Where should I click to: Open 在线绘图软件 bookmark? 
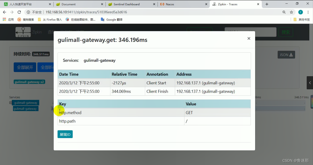(x=81, y=19)
